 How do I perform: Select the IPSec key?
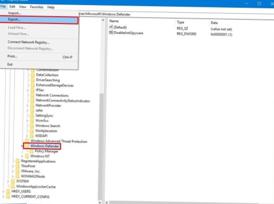point(40,90)
